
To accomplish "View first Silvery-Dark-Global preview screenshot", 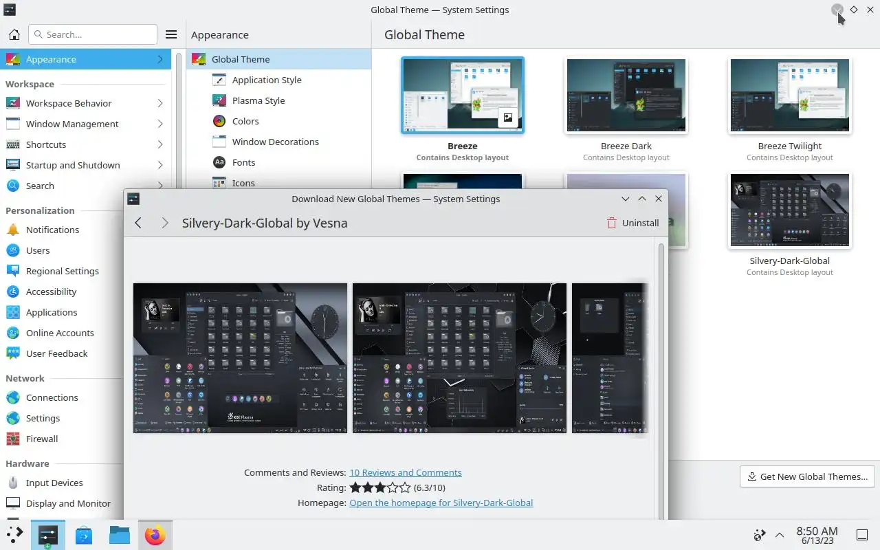I will click(x=240, y=358).
